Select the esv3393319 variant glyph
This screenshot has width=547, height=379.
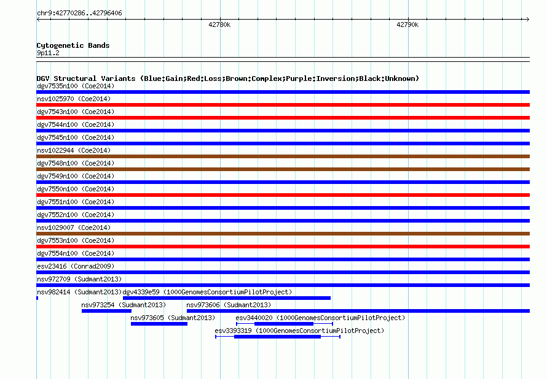pos(278,337)
